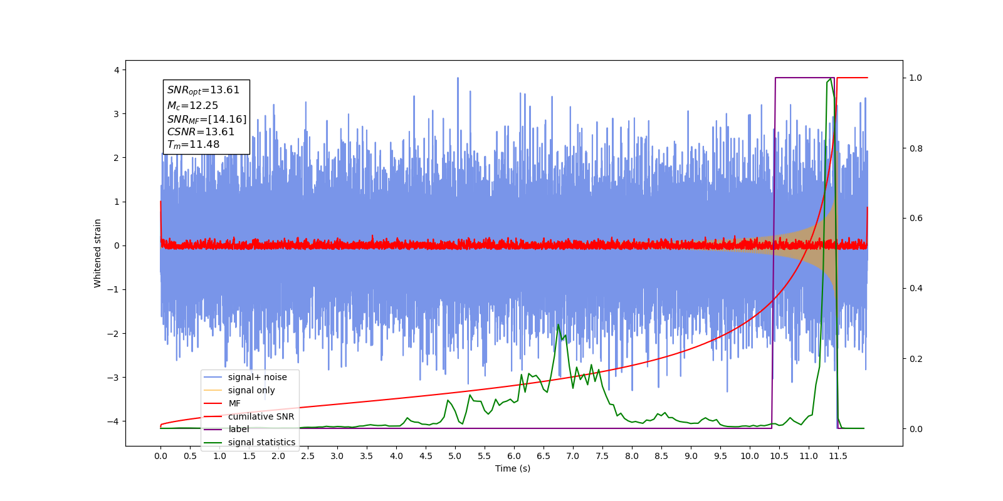This screenshot has height=501, width=1003.
Task: Click the purple line swatch for label
Action: pyautogui.click(x=213, y=429)
